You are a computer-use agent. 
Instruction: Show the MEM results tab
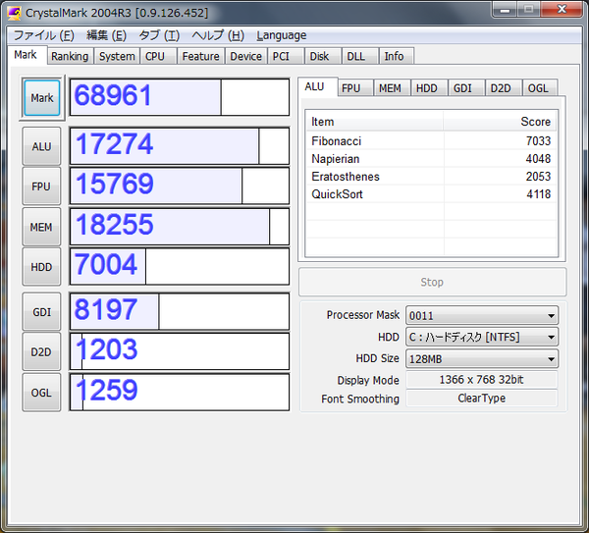[392, 88]
